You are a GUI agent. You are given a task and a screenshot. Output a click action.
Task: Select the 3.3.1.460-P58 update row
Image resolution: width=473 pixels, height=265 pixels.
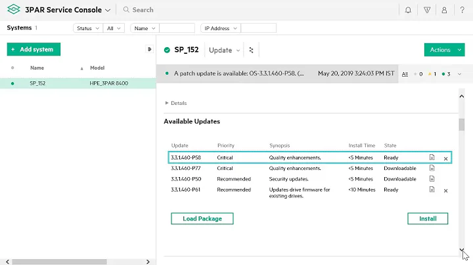[x=310, y=157]
